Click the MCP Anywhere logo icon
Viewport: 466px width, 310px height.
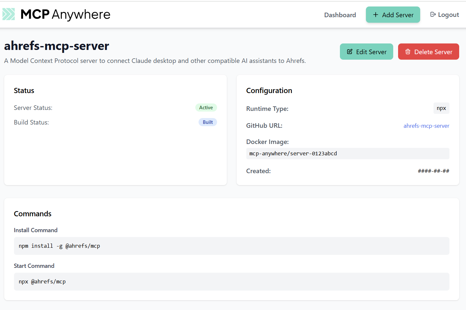[x=9, y=14]
